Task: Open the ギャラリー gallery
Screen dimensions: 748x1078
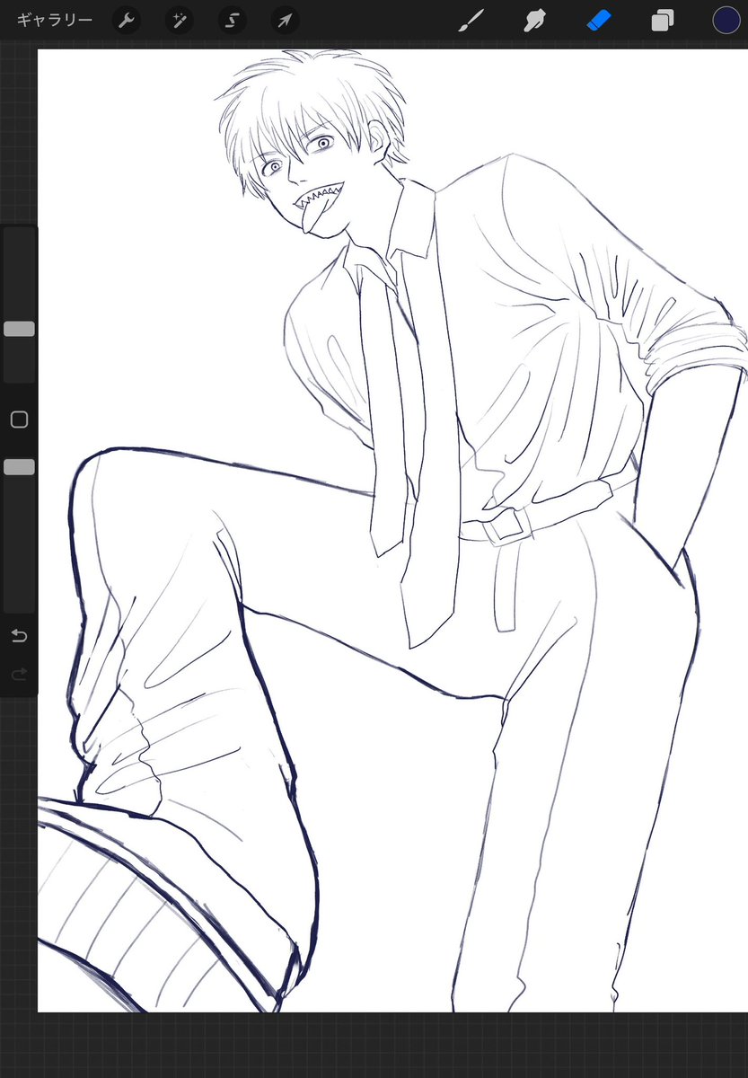Action: click(x=55, y=20)
